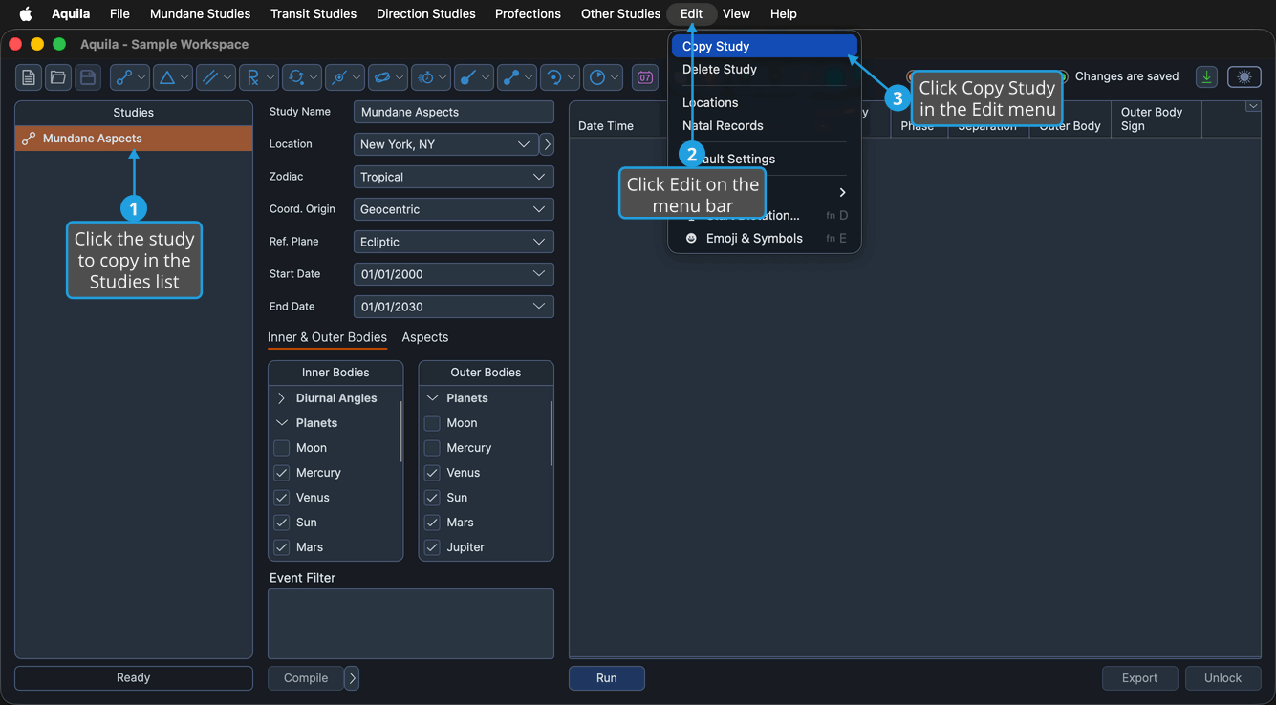This screenshot has width=1276, height=705.
Task: Open the Apple menu
Action: pyautogui.click(x=26, y=13)
